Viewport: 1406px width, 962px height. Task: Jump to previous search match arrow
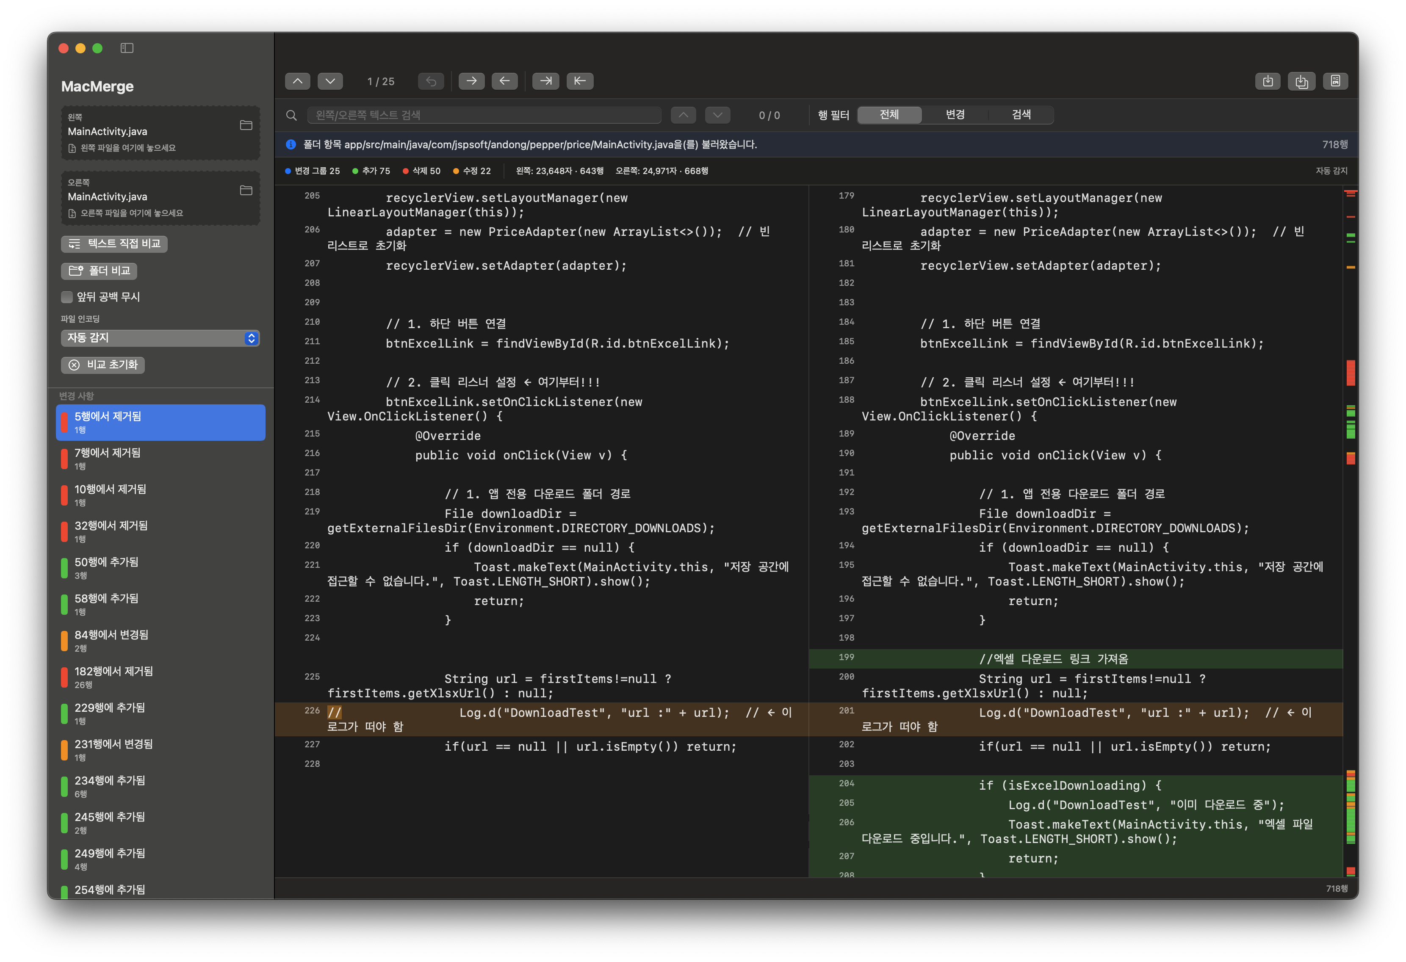pyautogui.click(x=683, y=115)
